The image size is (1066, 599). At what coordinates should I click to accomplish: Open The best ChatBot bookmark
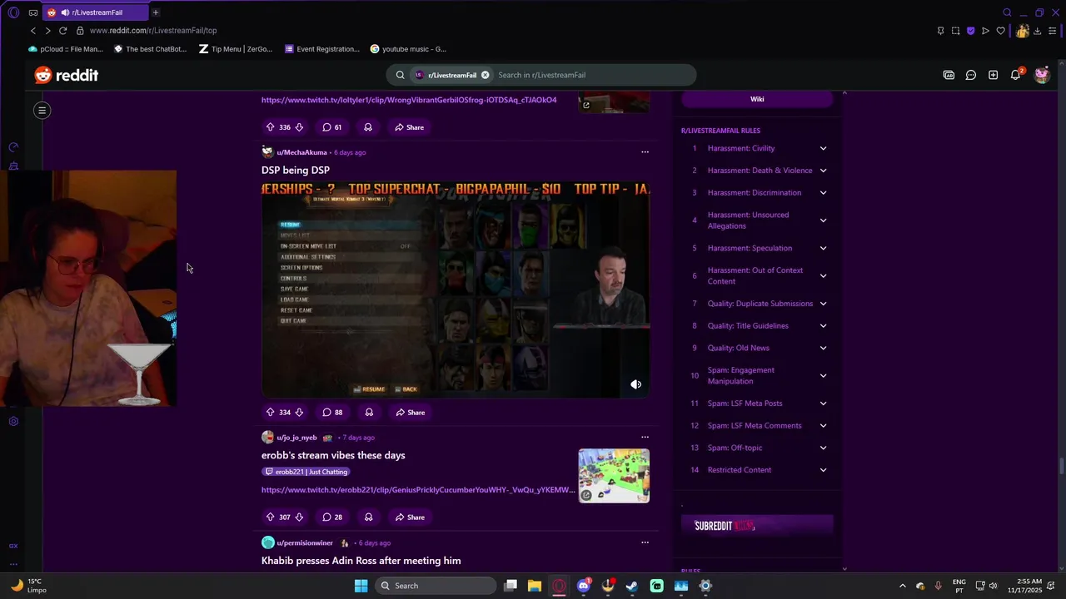[x=150, y=49]
